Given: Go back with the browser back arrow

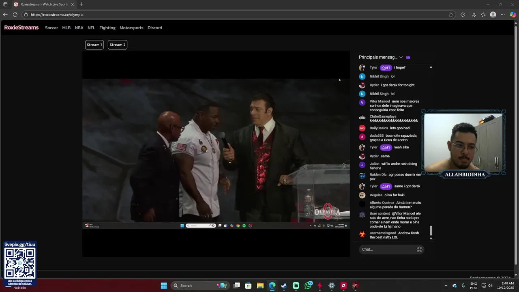Looking at the screenshot, I should 5,15.
